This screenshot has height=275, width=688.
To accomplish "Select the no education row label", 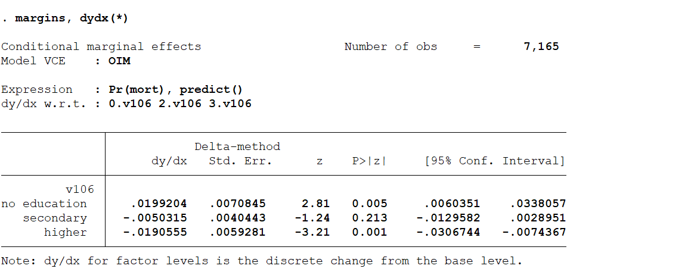I will [x=44, y=204].
